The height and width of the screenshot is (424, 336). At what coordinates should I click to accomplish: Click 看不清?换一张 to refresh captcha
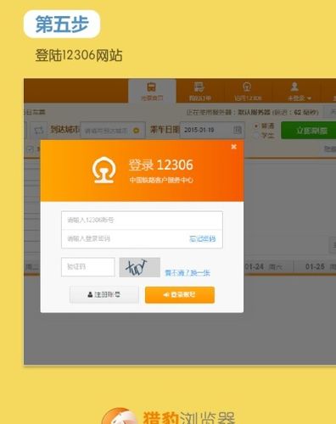tap(188, 273)
